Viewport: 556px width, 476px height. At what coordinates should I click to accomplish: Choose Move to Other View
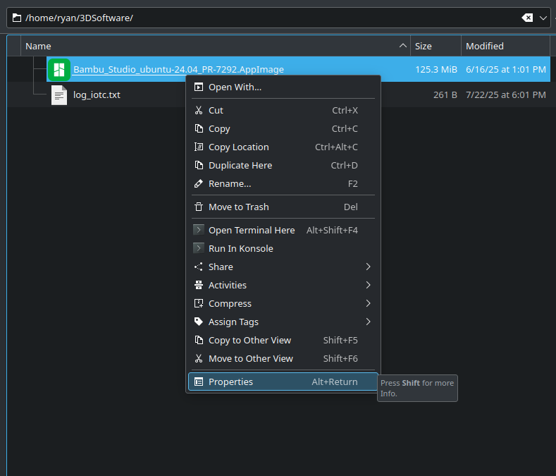(x=283, y=358)
